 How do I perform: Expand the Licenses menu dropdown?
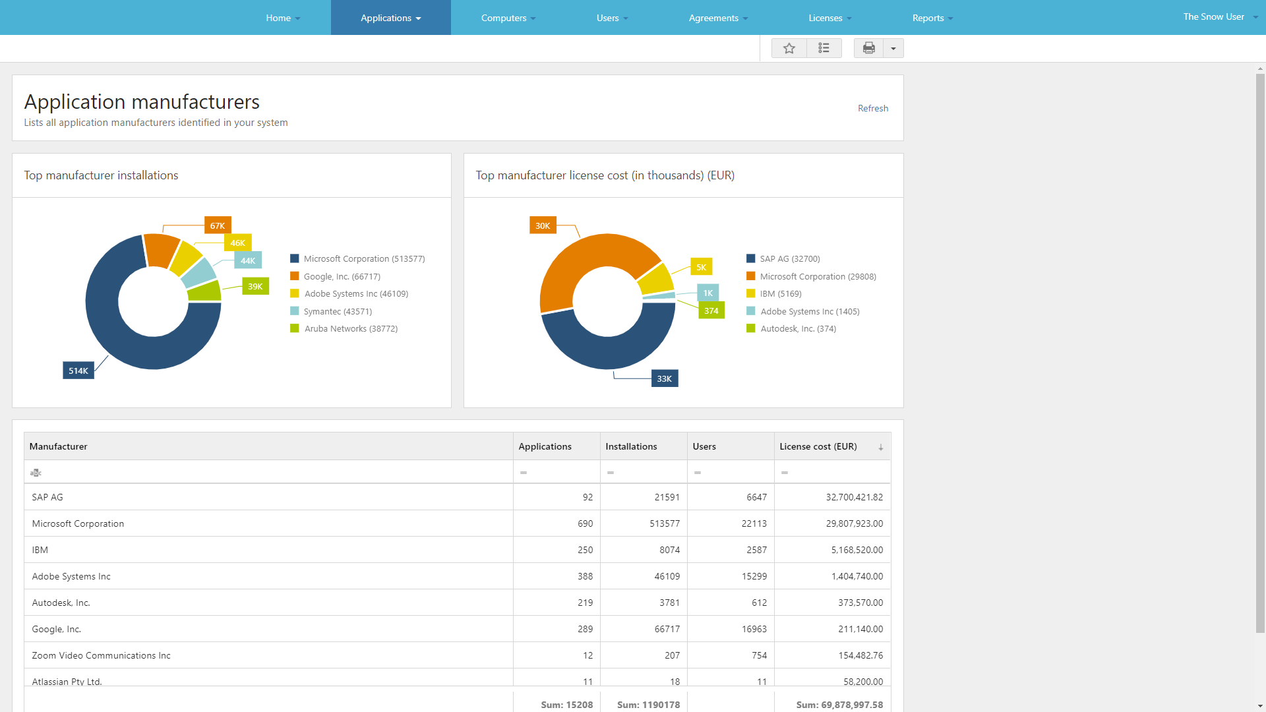coord(829,18)
